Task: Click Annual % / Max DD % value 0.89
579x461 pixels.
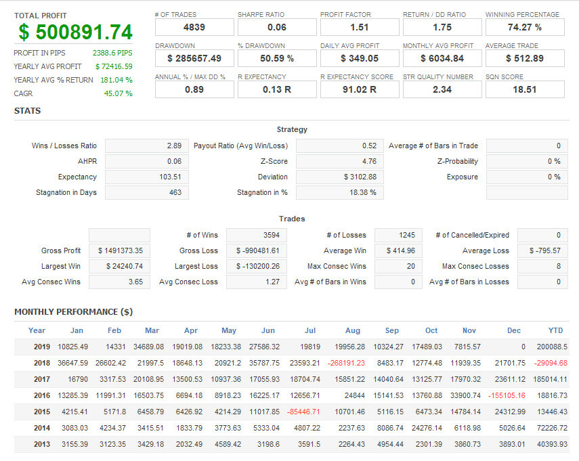Action: pos(194,89)
